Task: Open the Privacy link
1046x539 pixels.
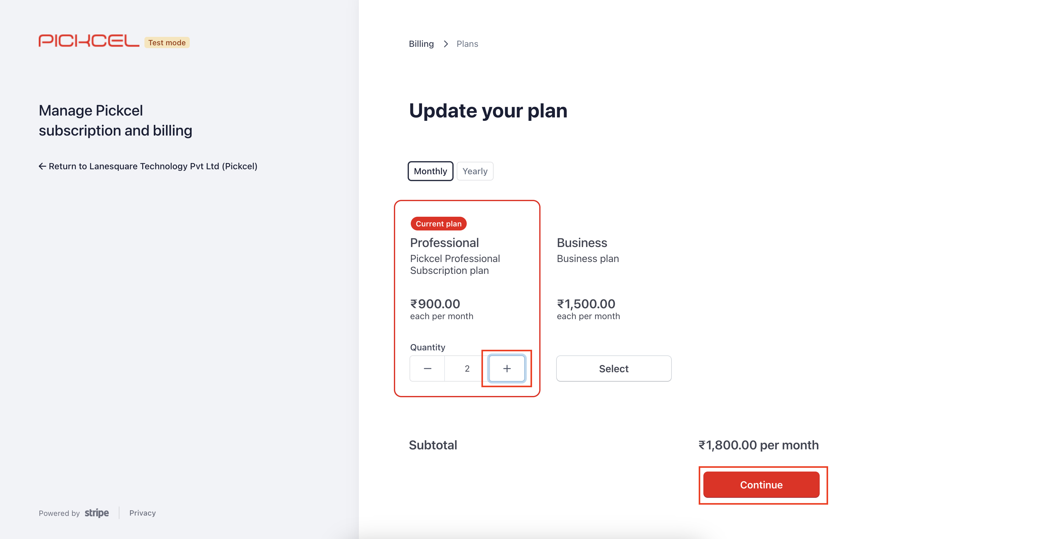Action: [x=143, y=513]
